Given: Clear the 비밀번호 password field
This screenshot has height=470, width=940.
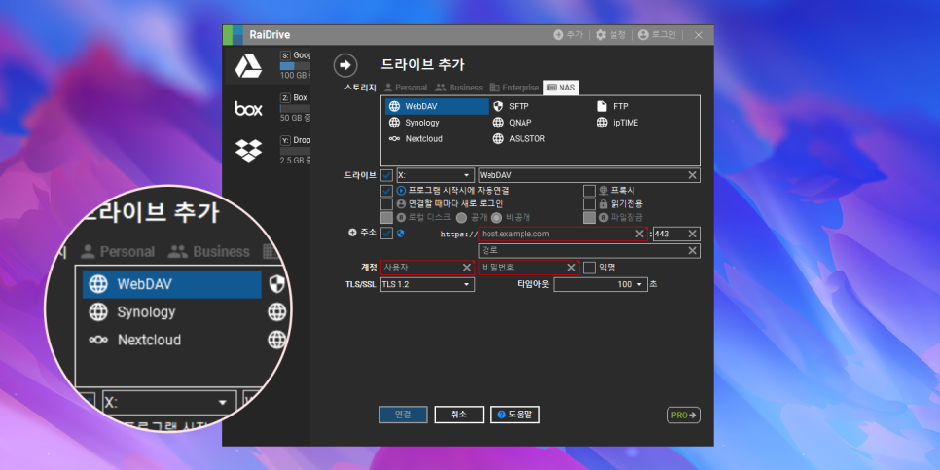Looking at the screenshot, I should click(571, 268).
